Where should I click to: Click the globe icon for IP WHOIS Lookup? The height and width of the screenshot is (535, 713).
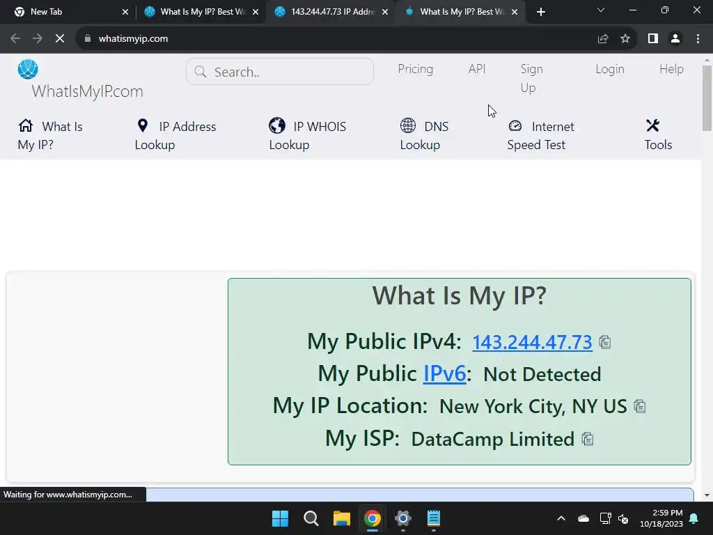[277, 125]
